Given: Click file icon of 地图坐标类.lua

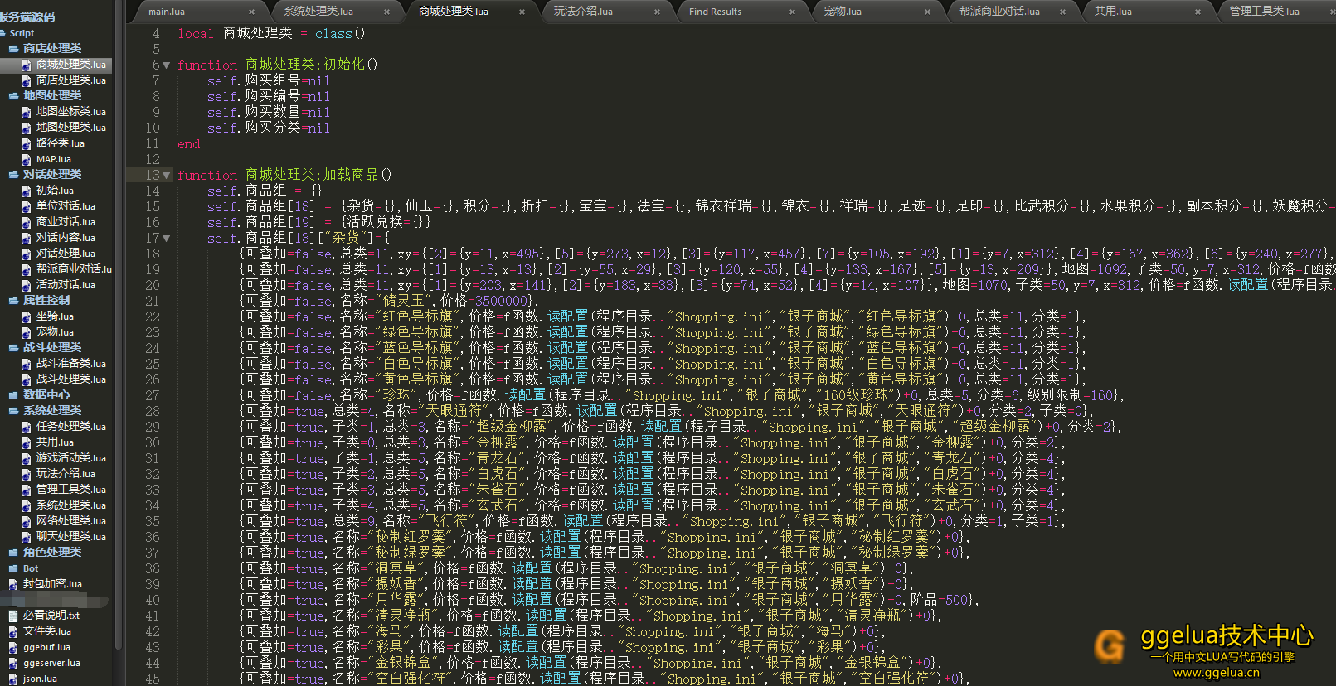Looking at the screenshot, I should (x=27, y=112).
